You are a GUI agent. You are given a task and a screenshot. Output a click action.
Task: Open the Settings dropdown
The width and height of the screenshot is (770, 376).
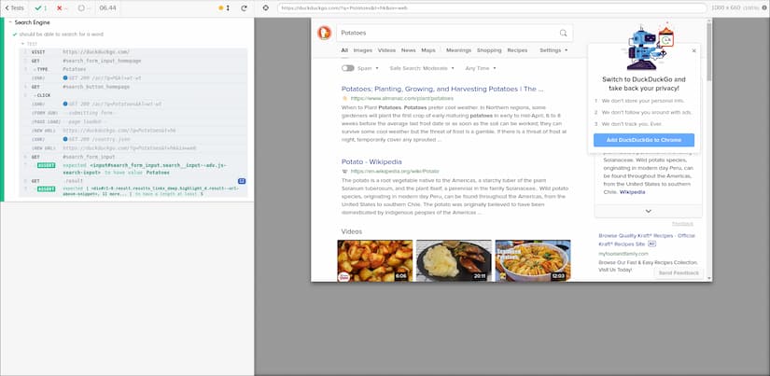pyautogui.click(x=553, y=50)
